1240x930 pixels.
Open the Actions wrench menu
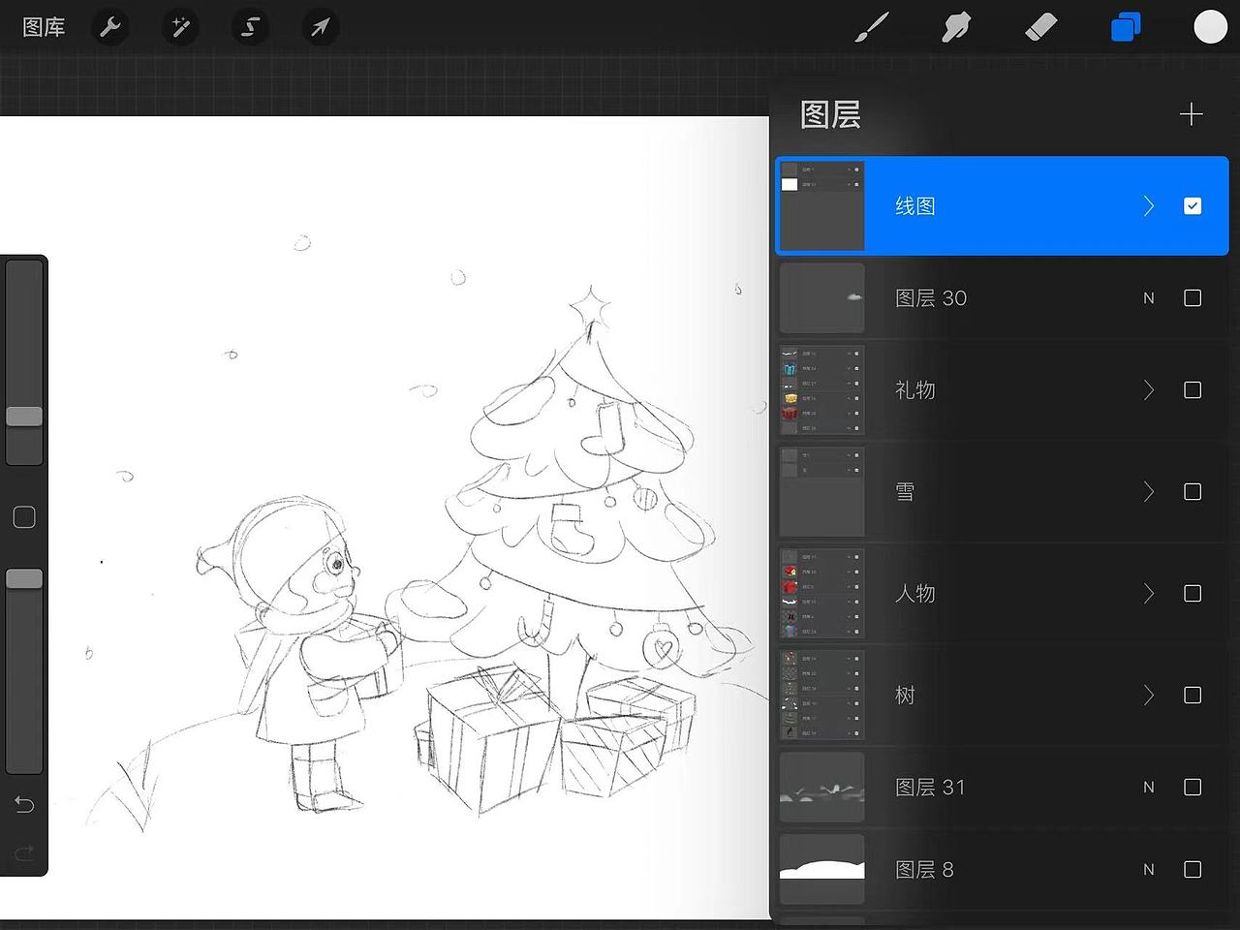[110, 27]
